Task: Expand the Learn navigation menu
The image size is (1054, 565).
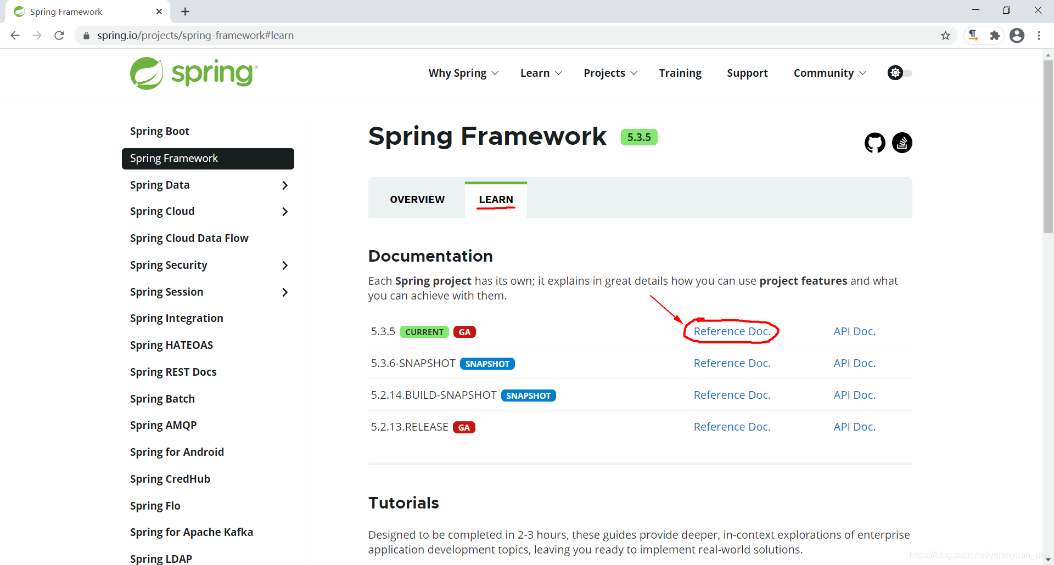Action: (541, 73)
